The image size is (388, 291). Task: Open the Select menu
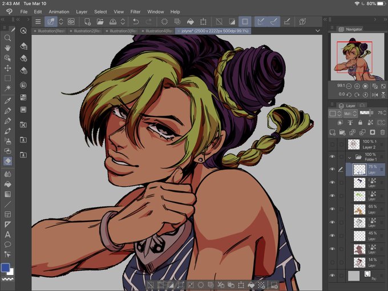(100, 11)
